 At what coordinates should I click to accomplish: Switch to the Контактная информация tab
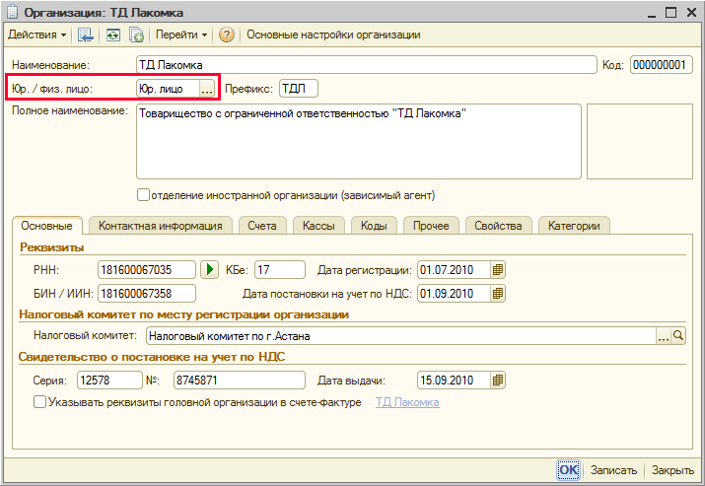(160, 226)
